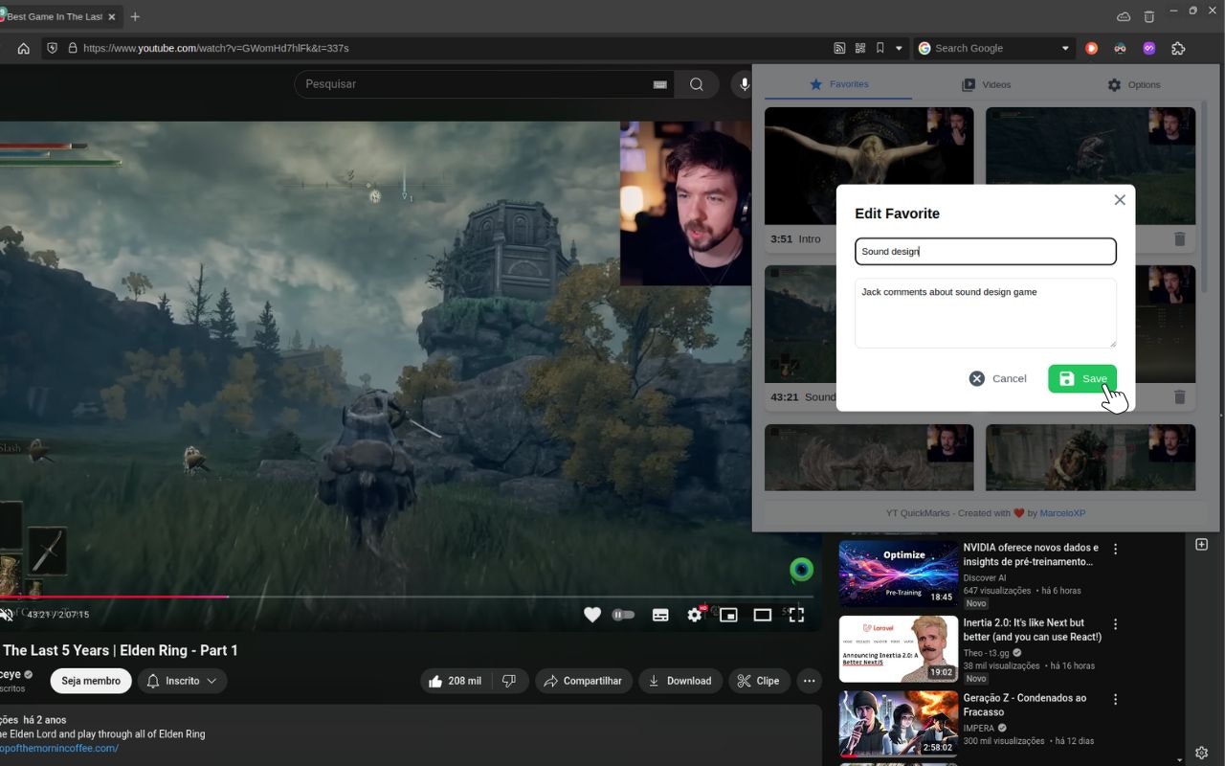Bookmark this page icon

880,48
